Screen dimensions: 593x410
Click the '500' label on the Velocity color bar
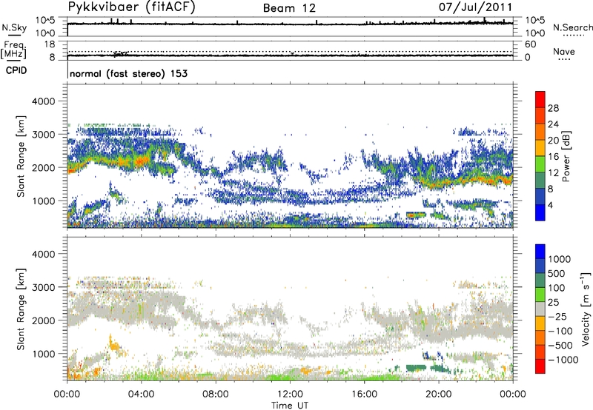(x=557, y=273)
